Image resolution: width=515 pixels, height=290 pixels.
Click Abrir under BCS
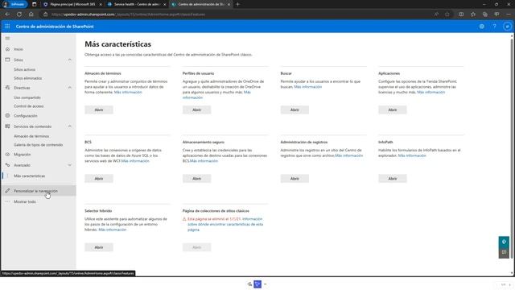[99, 179]
